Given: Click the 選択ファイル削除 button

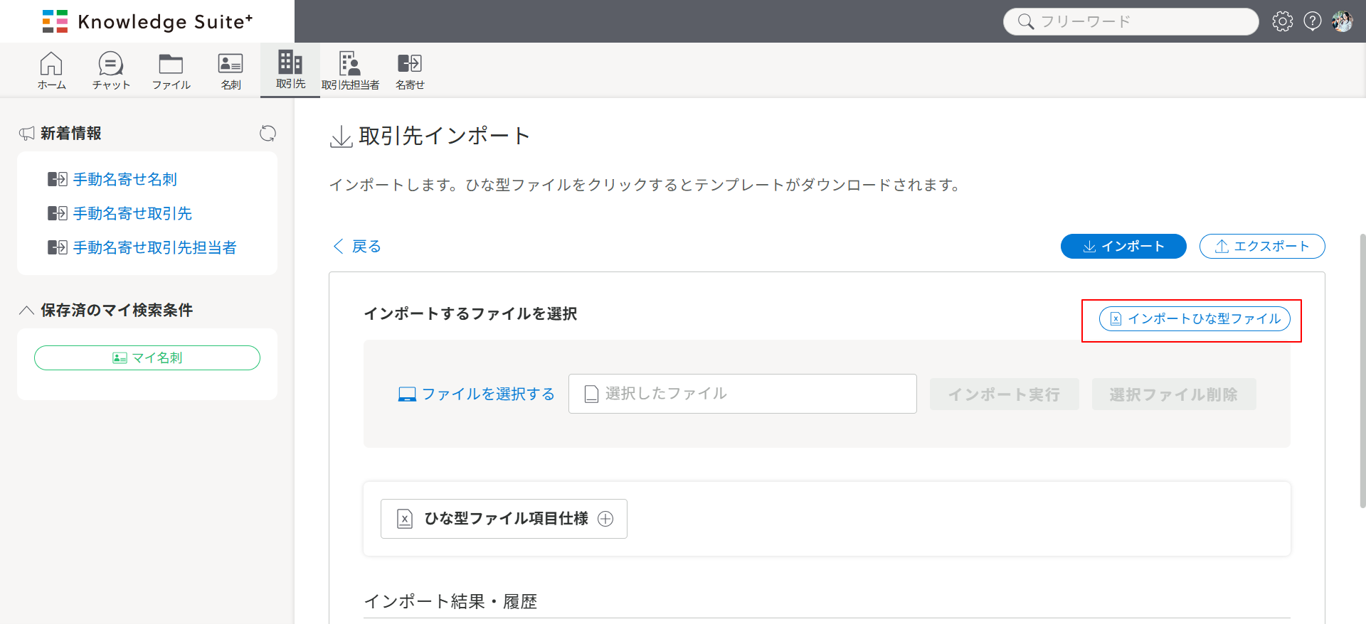Looking at the screenshot, I should point(1174,394).
